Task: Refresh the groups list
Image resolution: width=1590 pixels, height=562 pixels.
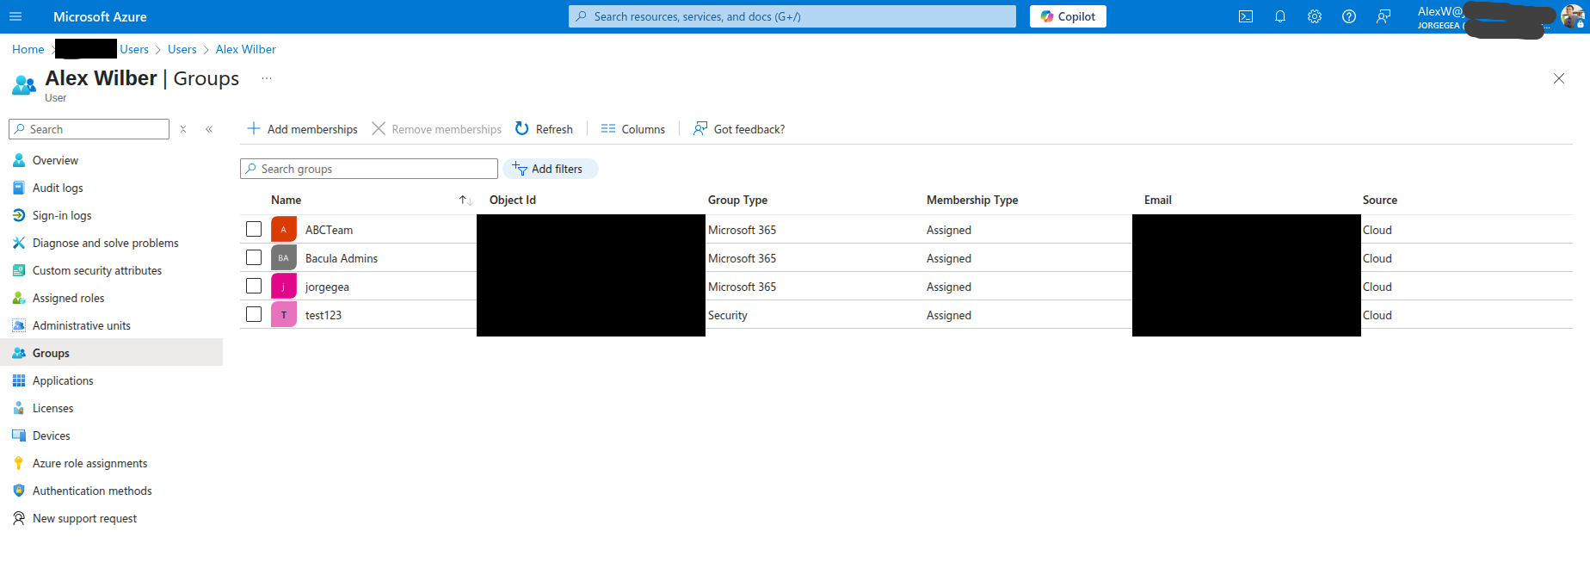Action: coord(544,129)
